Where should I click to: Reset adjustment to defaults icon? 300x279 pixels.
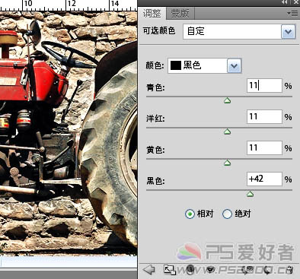click(x=266, y=270)
